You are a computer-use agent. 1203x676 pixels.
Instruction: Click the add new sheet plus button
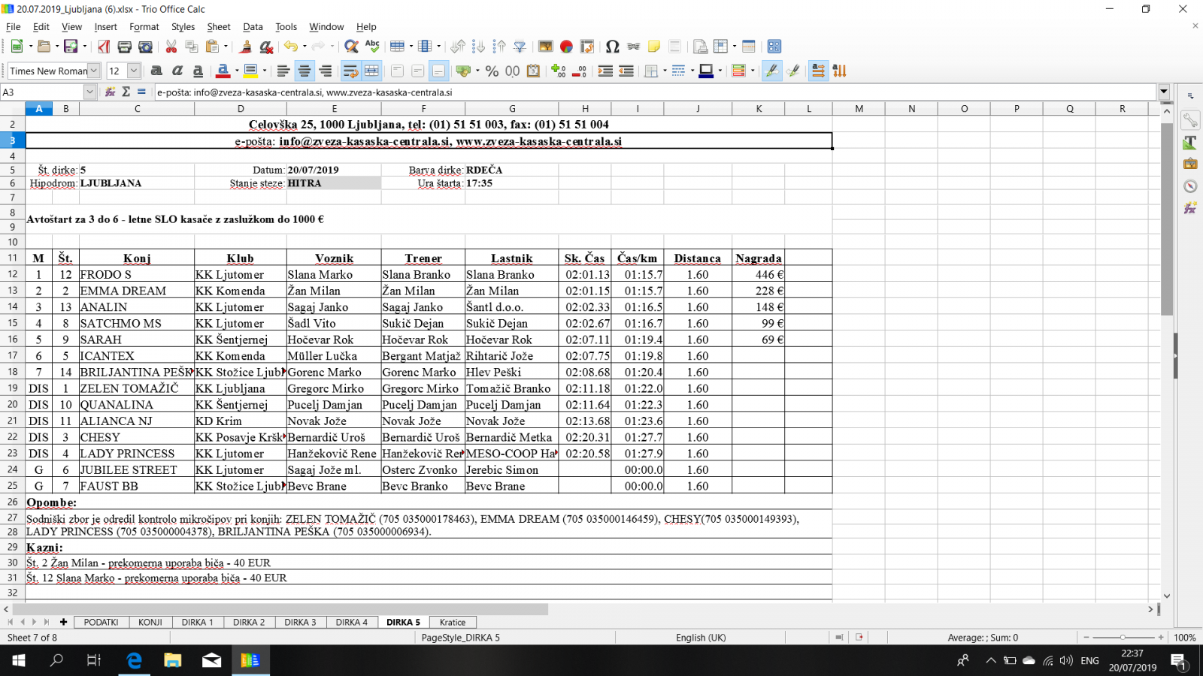pos(63,622)
